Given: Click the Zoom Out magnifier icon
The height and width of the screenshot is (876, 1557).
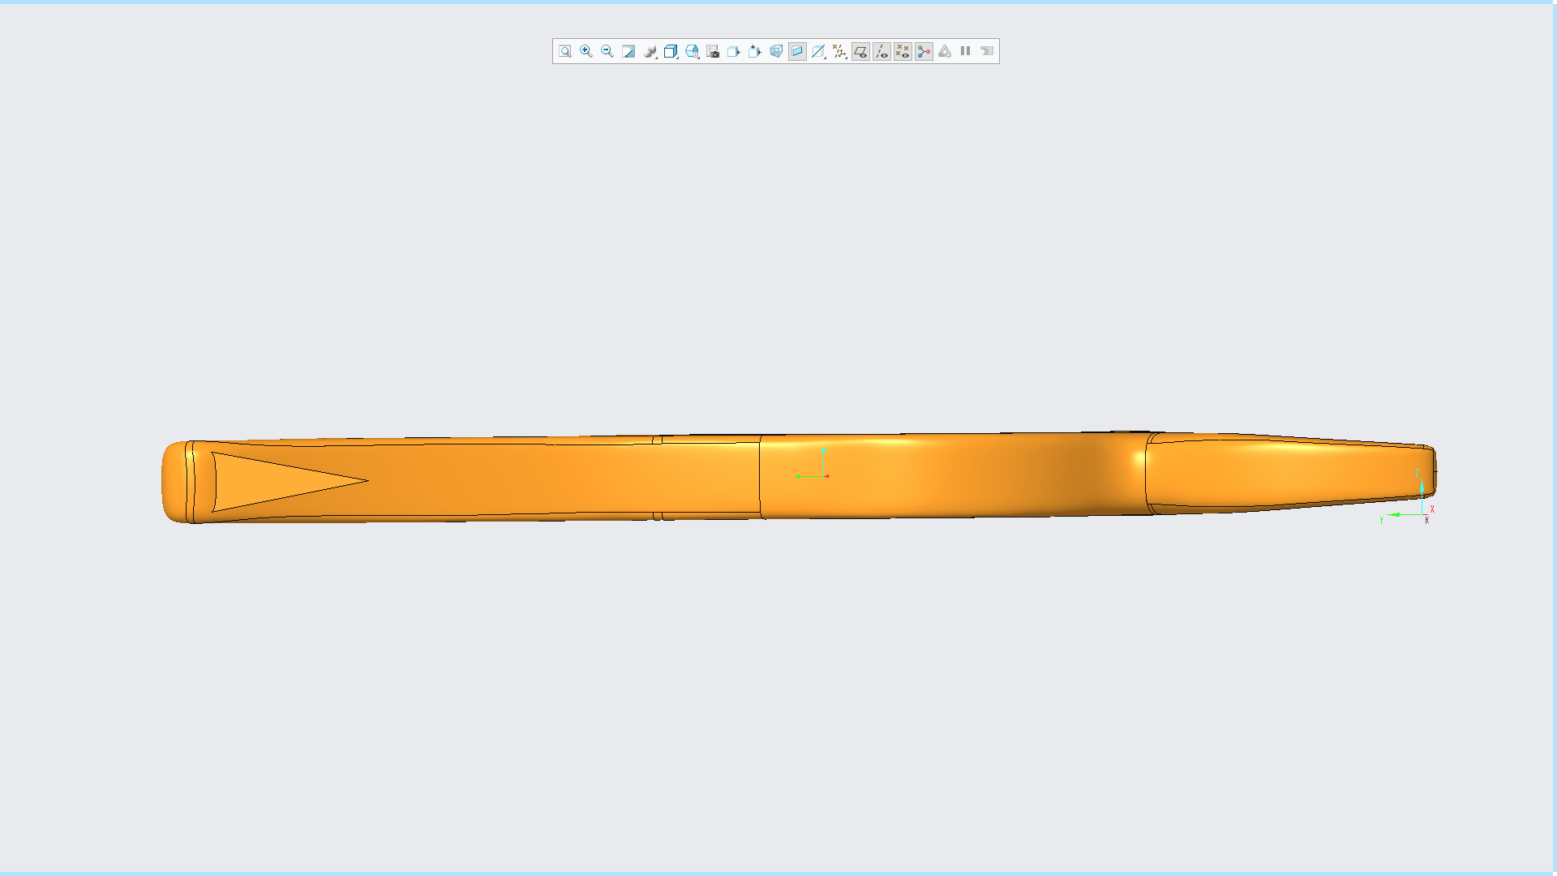Looking at the screenshot, I should point(607,51).
